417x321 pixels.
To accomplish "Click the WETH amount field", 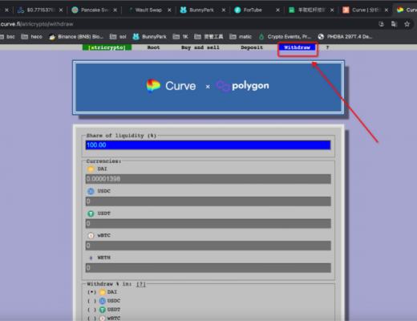I will 208,268.
